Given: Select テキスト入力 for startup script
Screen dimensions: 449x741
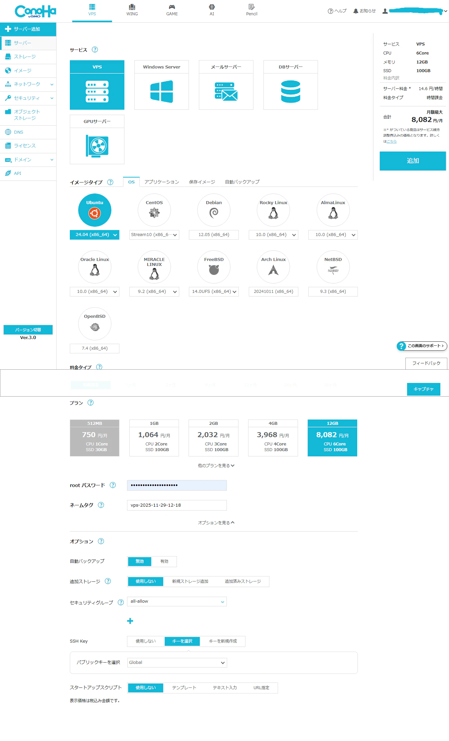Looking at the screenshot, I should [225, 688].
